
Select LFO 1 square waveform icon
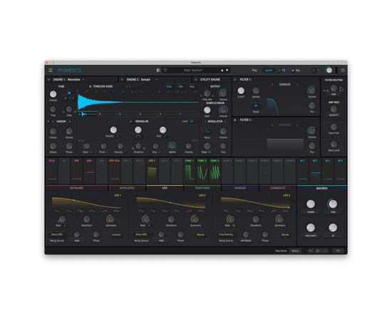tap(81, 211)
